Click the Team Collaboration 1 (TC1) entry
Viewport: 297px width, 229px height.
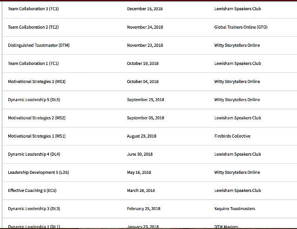coord(33,64)
